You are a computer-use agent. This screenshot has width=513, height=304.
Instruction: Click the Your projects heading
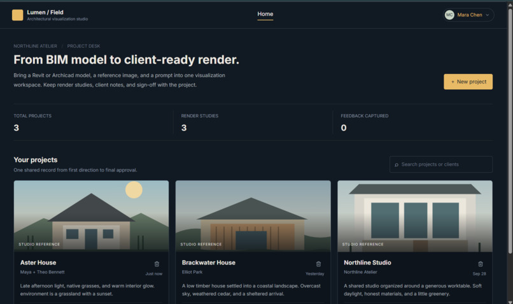[x=36, y=160]
